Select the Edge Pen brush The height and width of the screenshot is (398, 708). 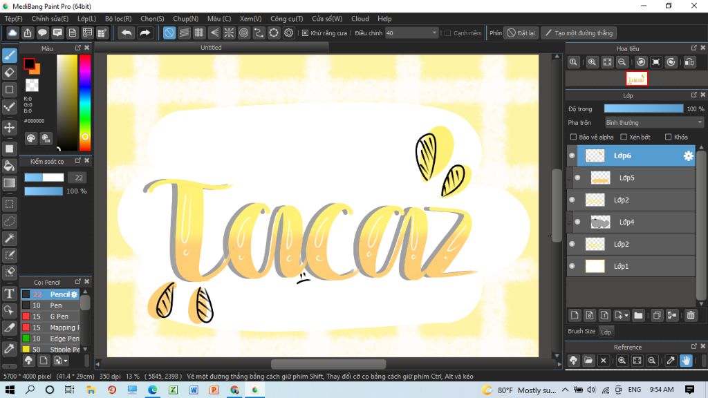click(x=50, y=339)
